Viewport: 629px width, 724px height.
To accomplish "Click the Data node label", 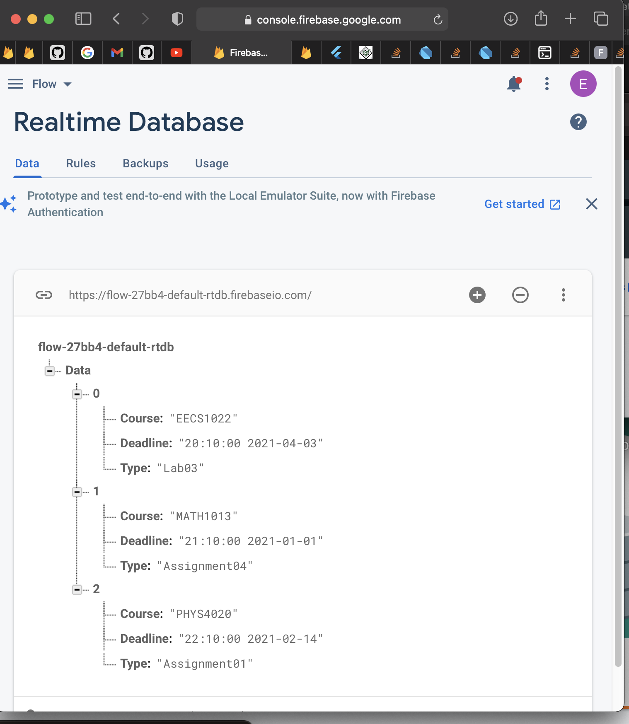I will [78, 370].
